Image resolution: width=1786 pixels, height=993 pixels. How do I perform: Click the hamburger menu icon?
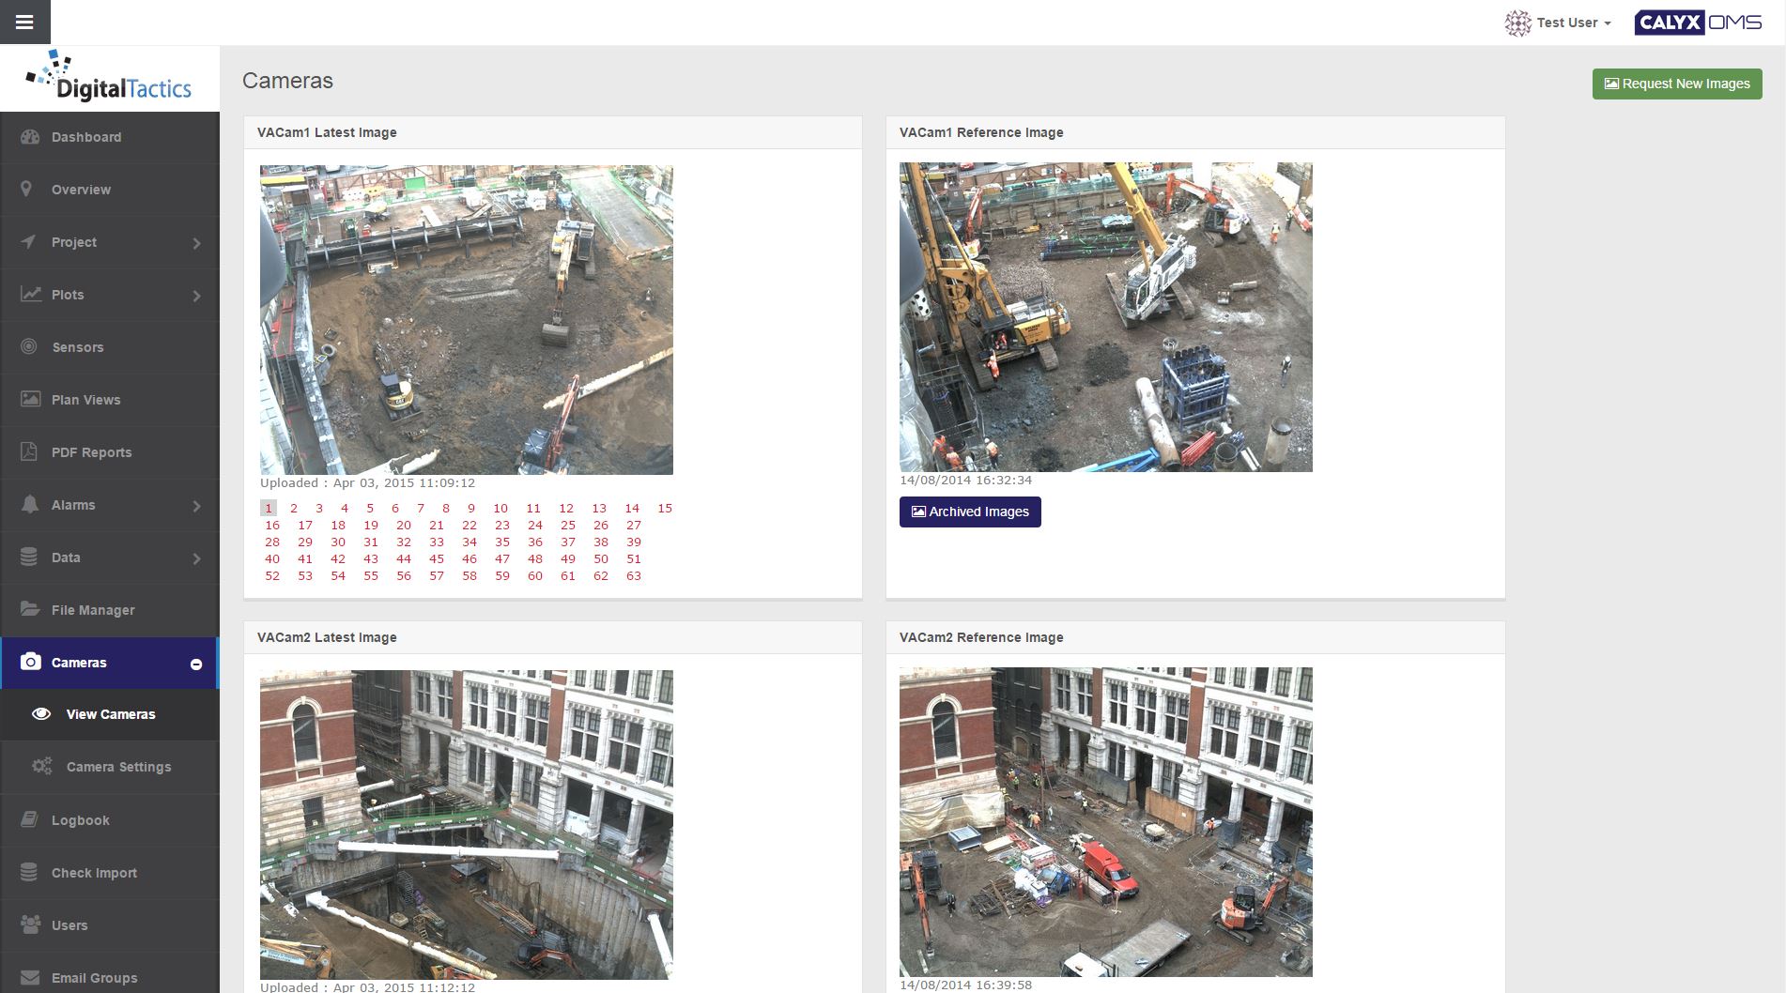pos(24,22)
